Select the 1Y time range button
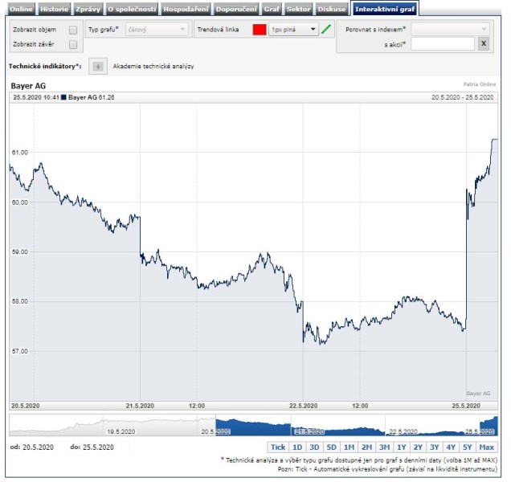 tap(401, 447)
